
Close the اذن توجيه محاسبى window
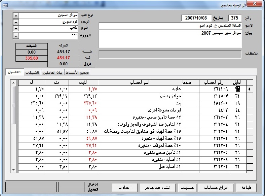click(255, 3)
